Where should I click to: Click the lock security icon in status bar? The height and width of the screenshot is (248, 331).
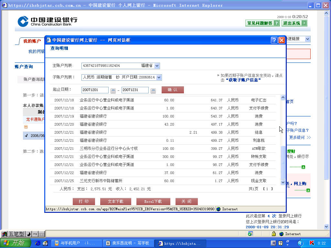coord(274,234)
